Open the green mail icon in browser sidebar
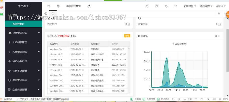The width and height of the screenshot is (229, 102). 2,14
